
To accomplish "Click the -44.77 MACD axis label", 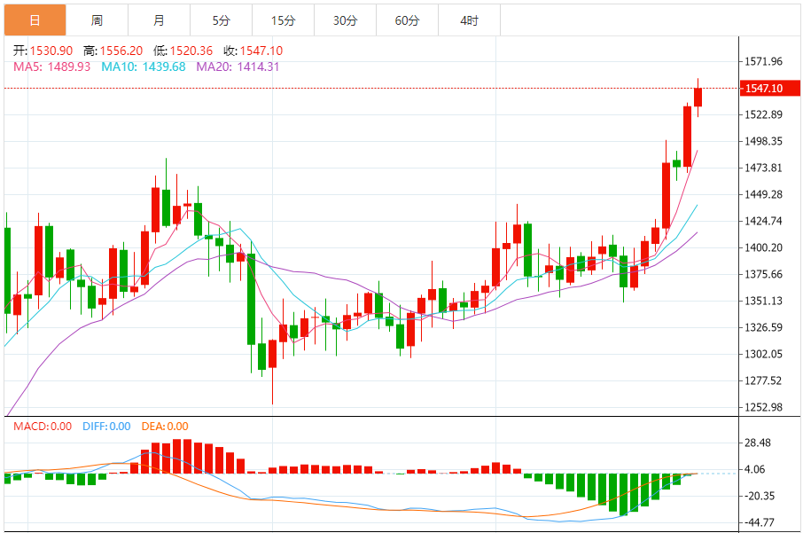I will [x=760, y=522].
